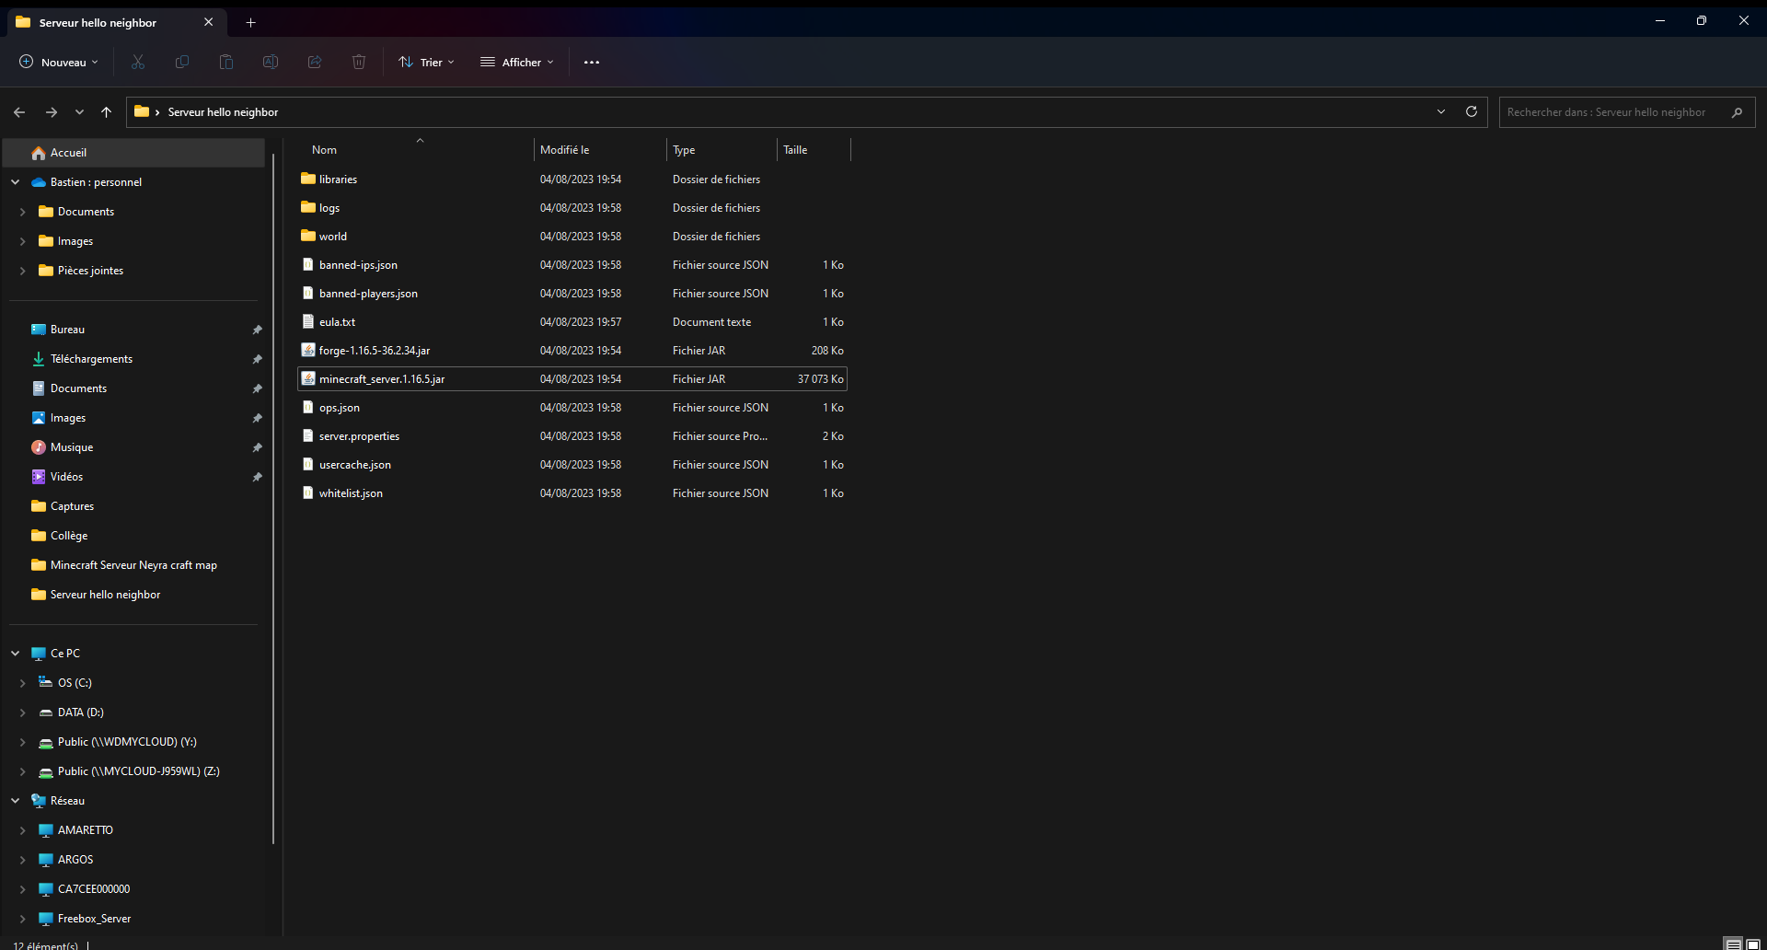Click the search magnifier icon
1767x950 pixels.
(1737, 112)
